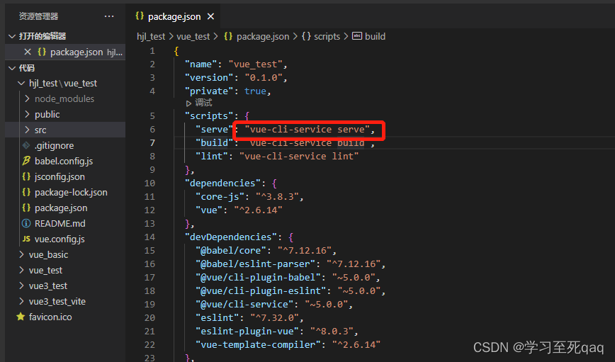Collapse the hjl_test\vue_test folder
Viewport: 615px width, 362px height.
point(21,83)
